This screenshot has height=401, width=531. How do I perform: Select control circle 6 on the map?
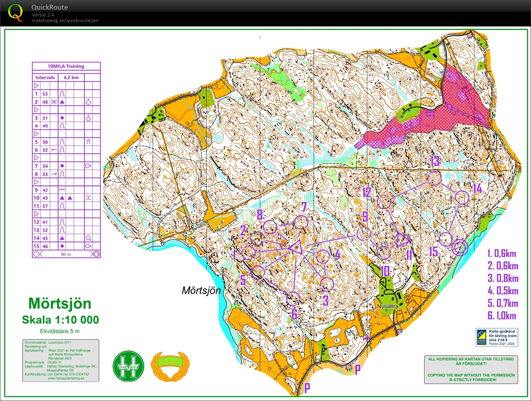click(293, 298)
